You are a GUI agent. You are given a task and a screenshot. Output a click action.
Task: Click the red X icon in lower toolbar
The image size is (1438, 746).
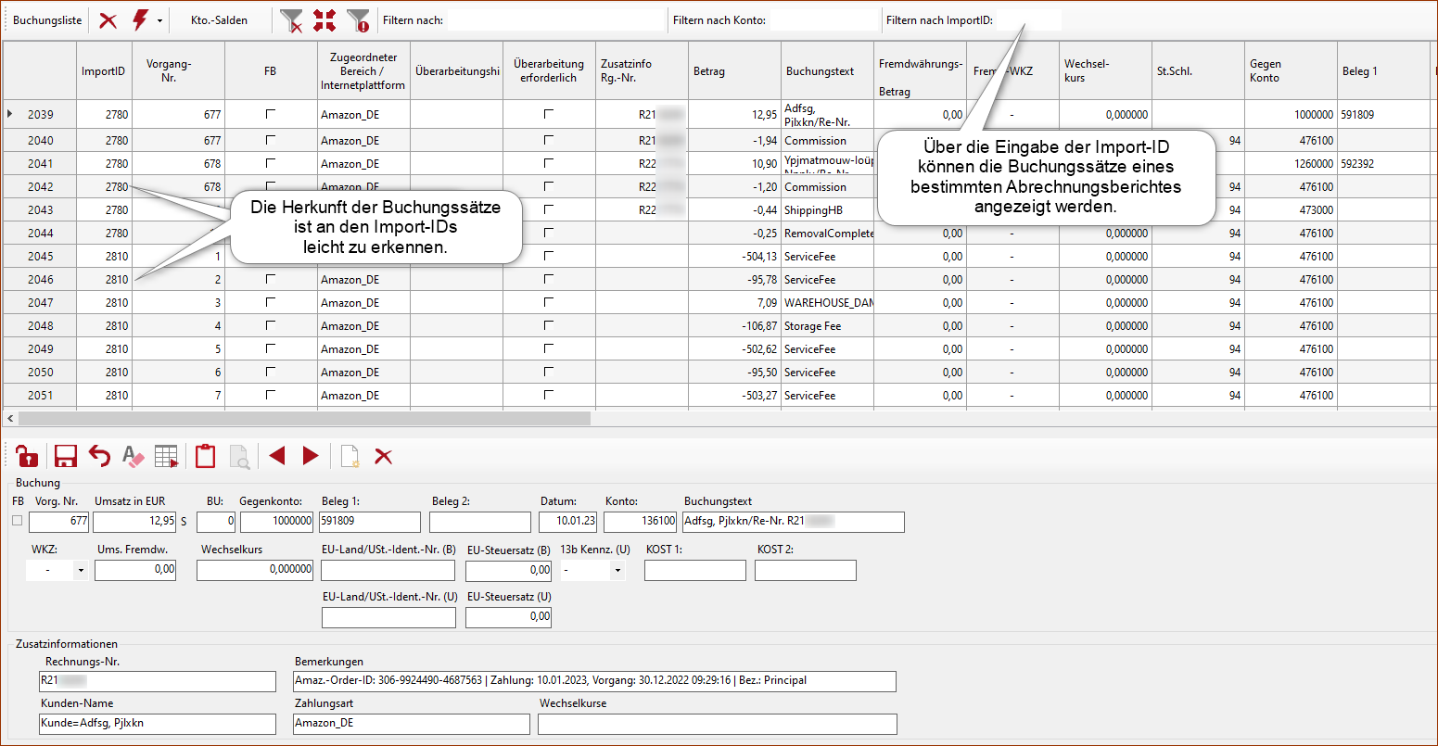pos(383,456)
